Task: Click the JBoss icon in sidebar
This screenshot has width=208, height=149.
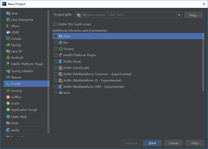Action: point(8,26)
